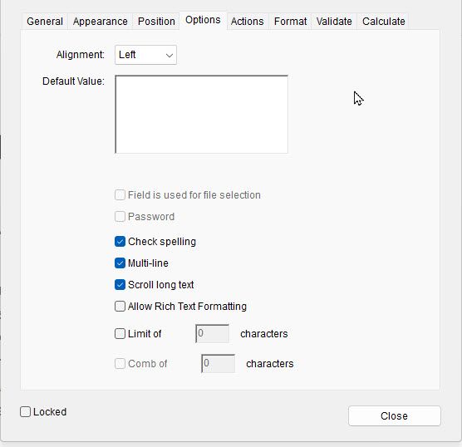
Task: Open the Format tab
Action: click(x=290, y=22)
